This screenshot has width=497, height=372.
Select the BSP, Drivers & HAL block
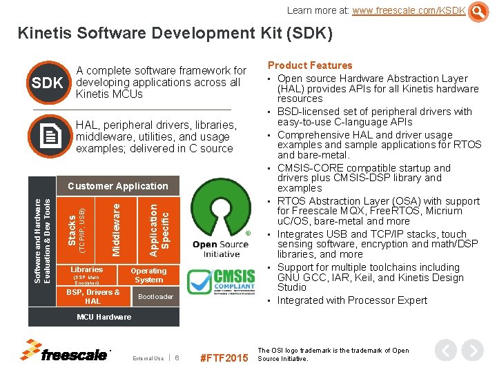(x=93, y=296)
